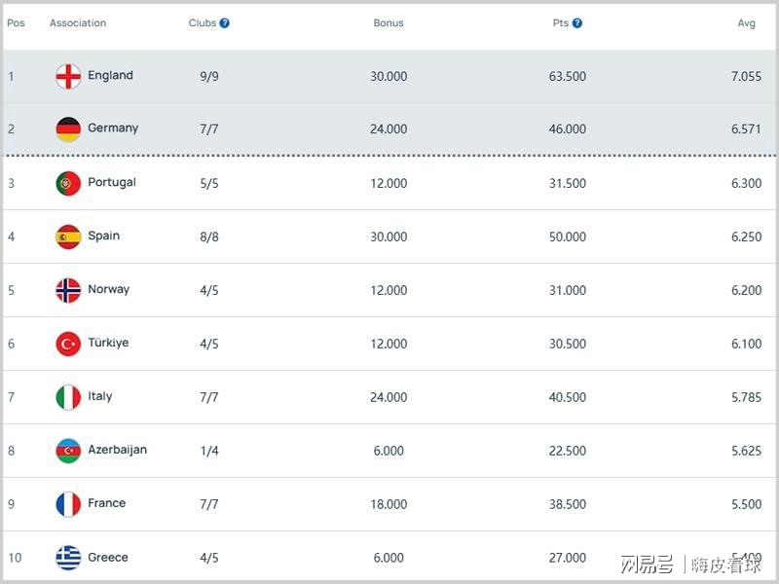Click Norway's average value 6.200
This screenshot has width=779, height=584.
(746, 290)
